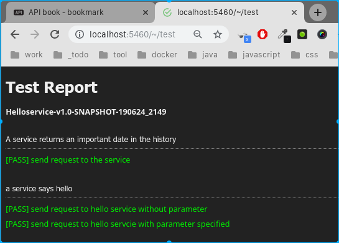This screenshot has width=339, height=243.
Task: View site information for localhost
Action: coord(80,34)
